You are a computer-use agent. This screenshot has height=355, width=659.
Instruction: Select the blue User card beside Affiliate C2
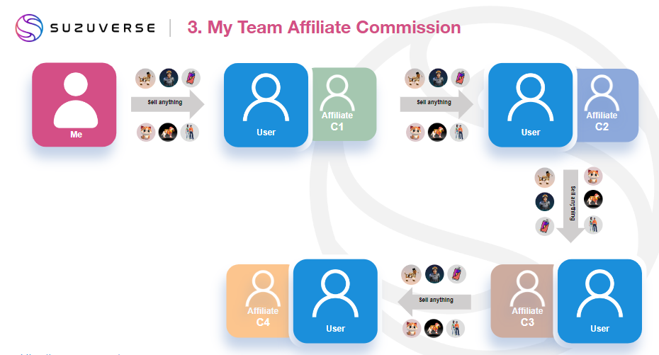pyautogui.click(x=530, y=105)
